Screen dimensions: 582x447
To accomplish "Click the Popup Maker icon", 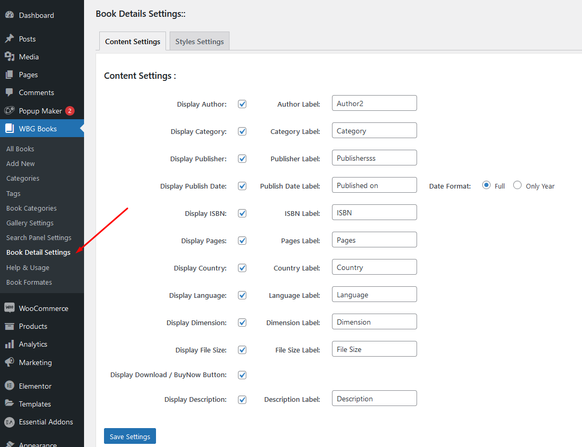I will tap(9, 111).
